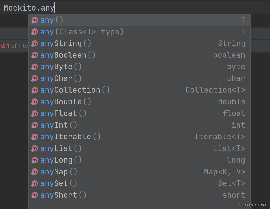The height and width of the screenshot is (209, 270).
Task: Click the method icon beside anyShort()
Action: coord(34,195)
